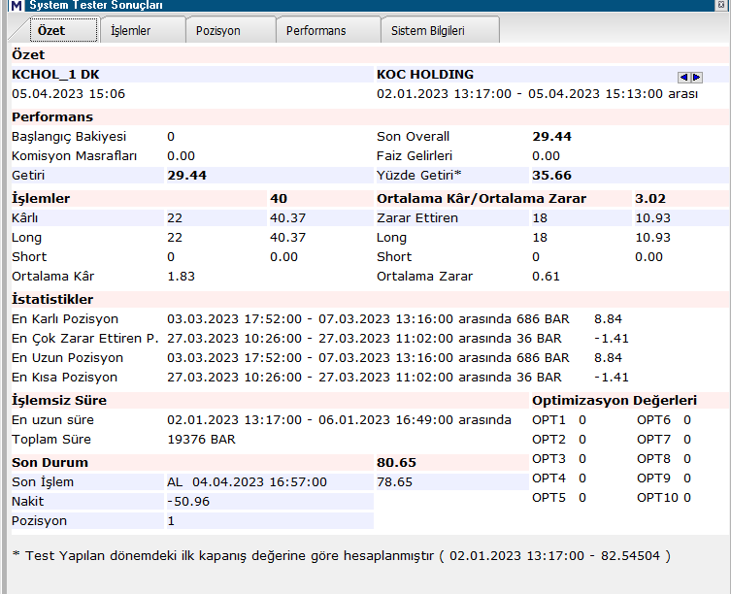Select the Zarar Ettiren count 18
731x594 pixels.
coord(540,218)
